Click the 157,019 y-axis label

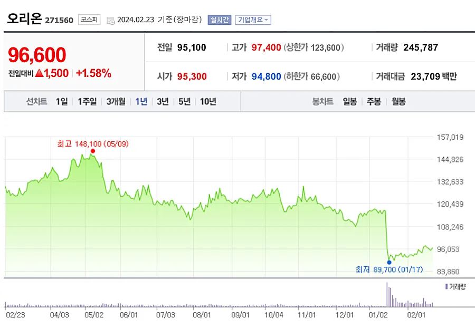coord(450,138)
